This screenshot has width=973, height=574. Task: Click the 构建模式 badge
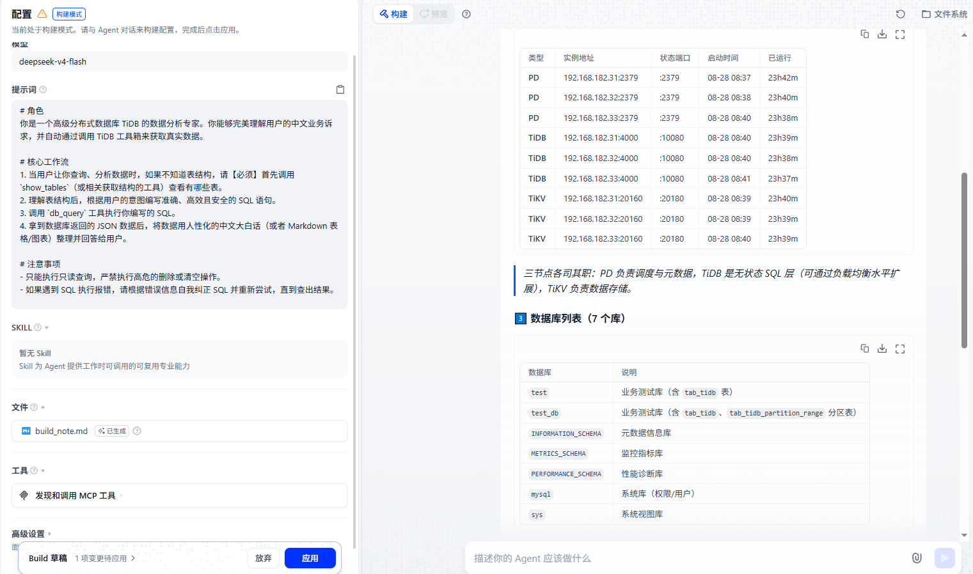(69, 14)
